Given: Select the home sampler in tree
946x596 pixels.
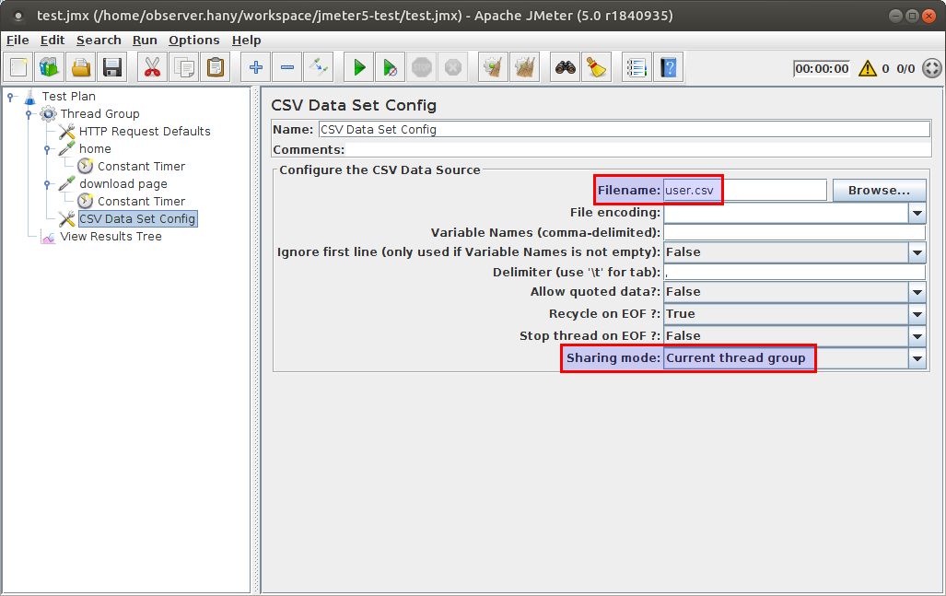Looking at the screenshot, I should coord(95,149).
